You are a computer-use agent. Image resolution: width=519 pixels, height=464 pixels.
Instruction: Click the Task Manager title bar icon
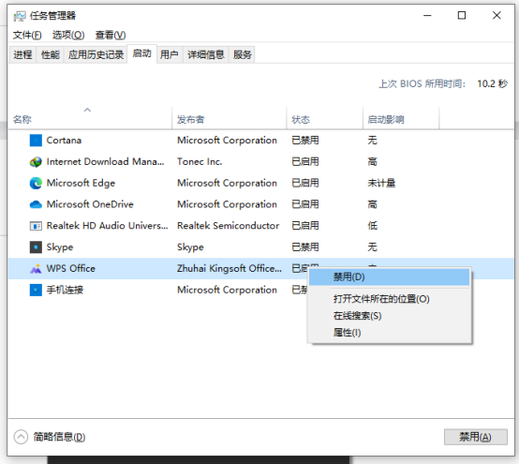tap(20, 16)
